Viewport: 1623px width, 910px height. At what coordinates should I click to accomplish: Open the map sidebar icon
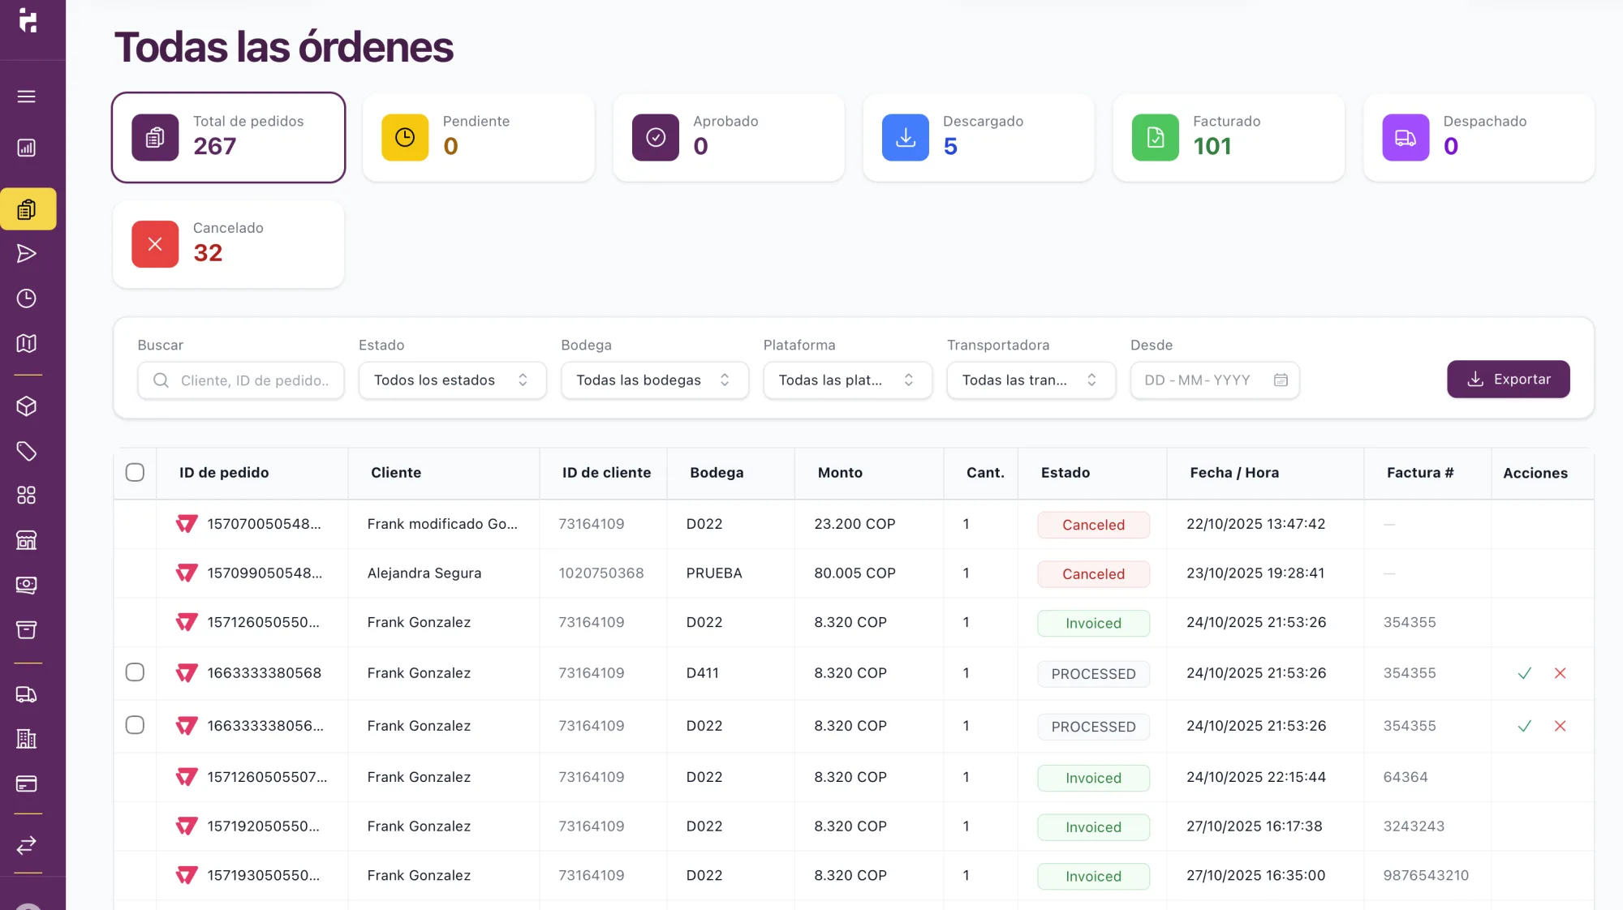27,343
